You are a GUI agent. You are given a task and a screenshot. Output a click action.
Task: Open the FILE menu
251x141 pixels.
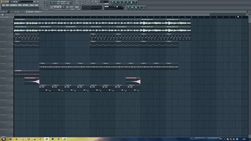click(4, 5)
